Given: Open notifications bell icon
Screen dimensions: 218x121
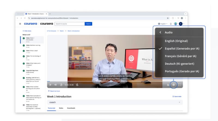Looking at the screenshot, I should [171, 24].
